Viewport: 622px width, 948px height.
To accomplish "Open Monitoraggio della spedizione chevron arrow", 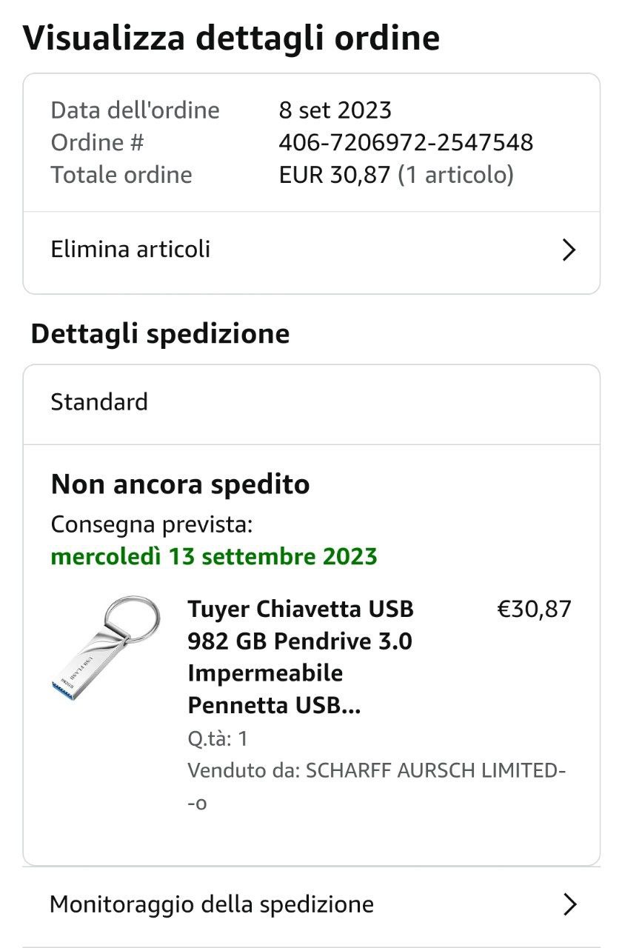I will coord(569,904).
